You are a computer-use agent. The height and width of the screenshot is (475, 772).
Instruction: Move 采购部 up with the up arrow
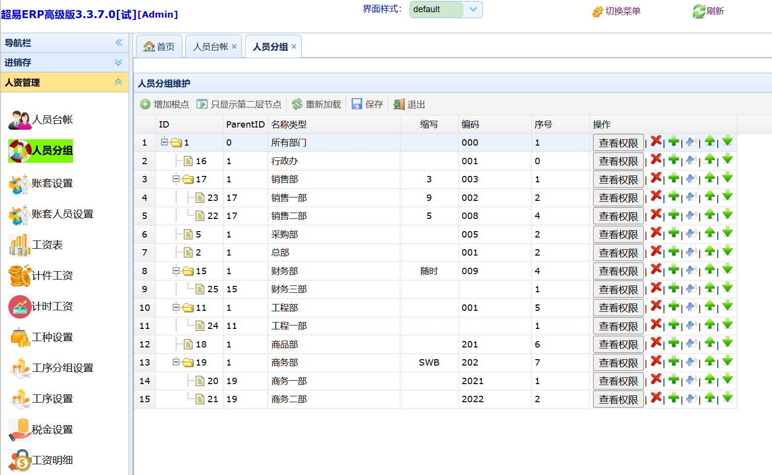(710, 233)
